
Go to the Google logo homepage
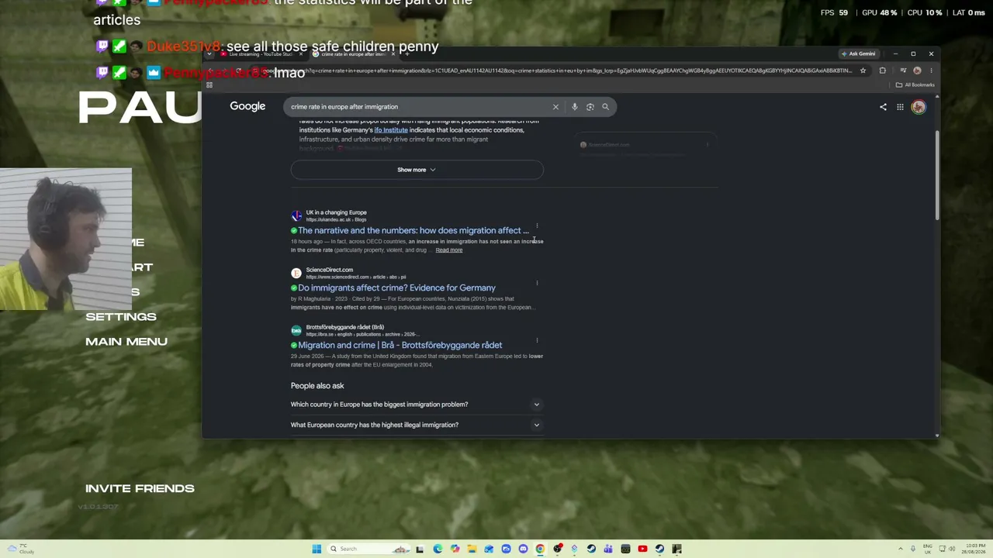(x=247, y=106)
